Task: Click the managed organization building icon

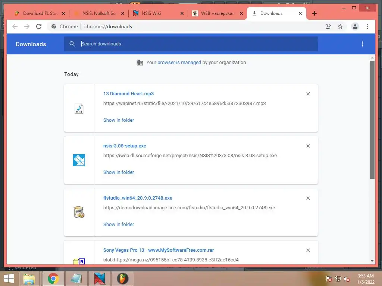Action: (x=140, y=63)
